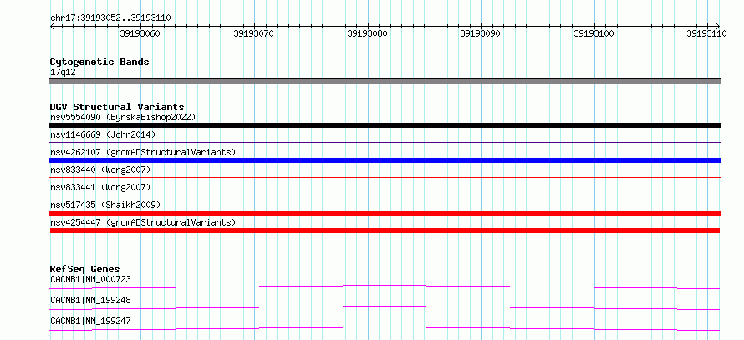744x340 pixels.
Task: Click the gray 17q12 cytogenetic band bar
Action: pyautogui.click(x=385, y=81)
